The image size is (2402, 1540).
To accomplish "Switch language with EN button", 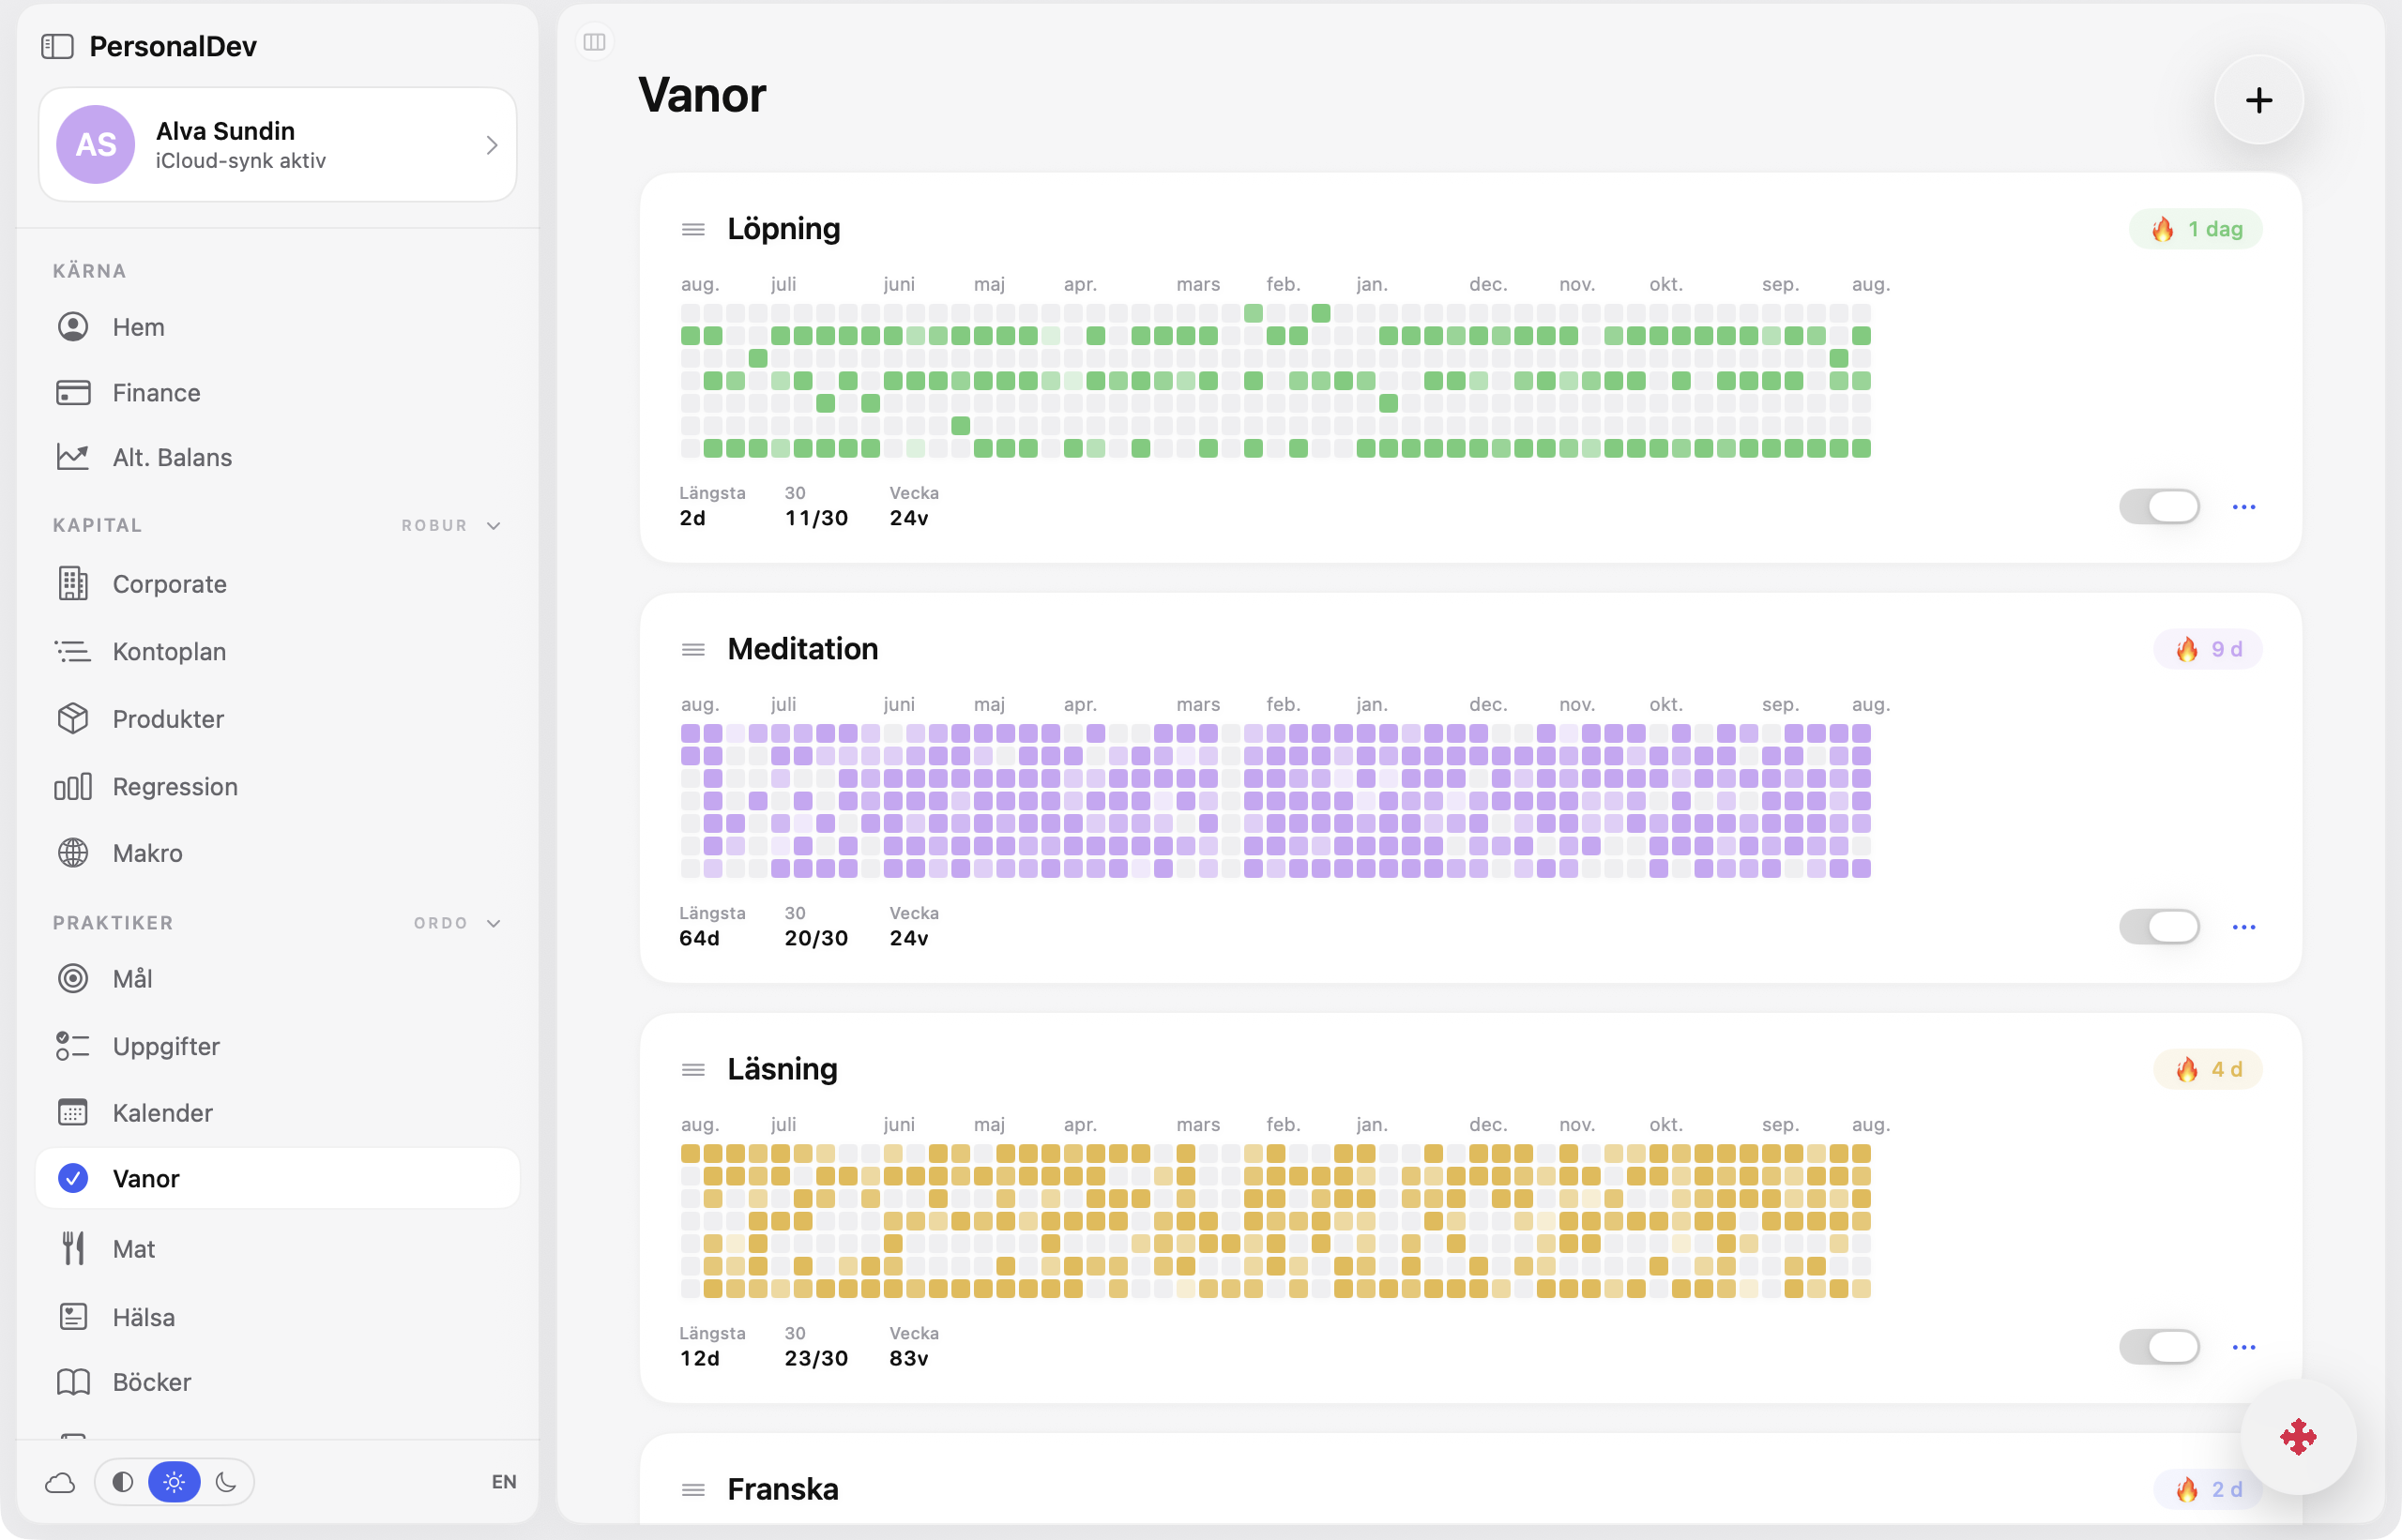I will coord(503,1481).
